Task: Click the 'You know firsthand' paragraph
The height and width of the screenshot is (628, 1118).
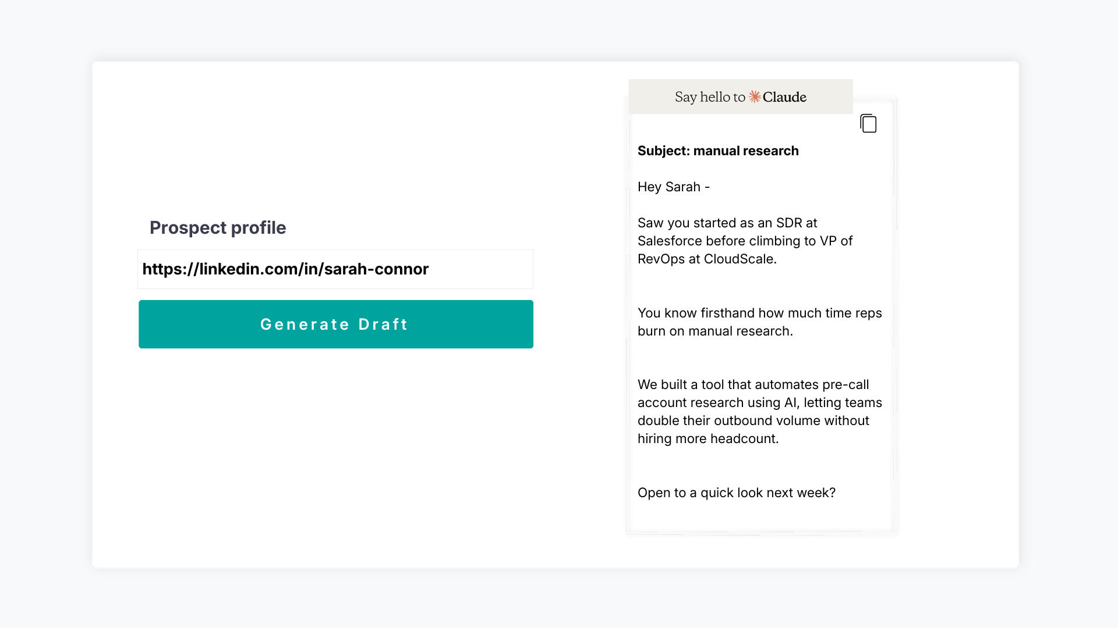Action: click(759, 322)
